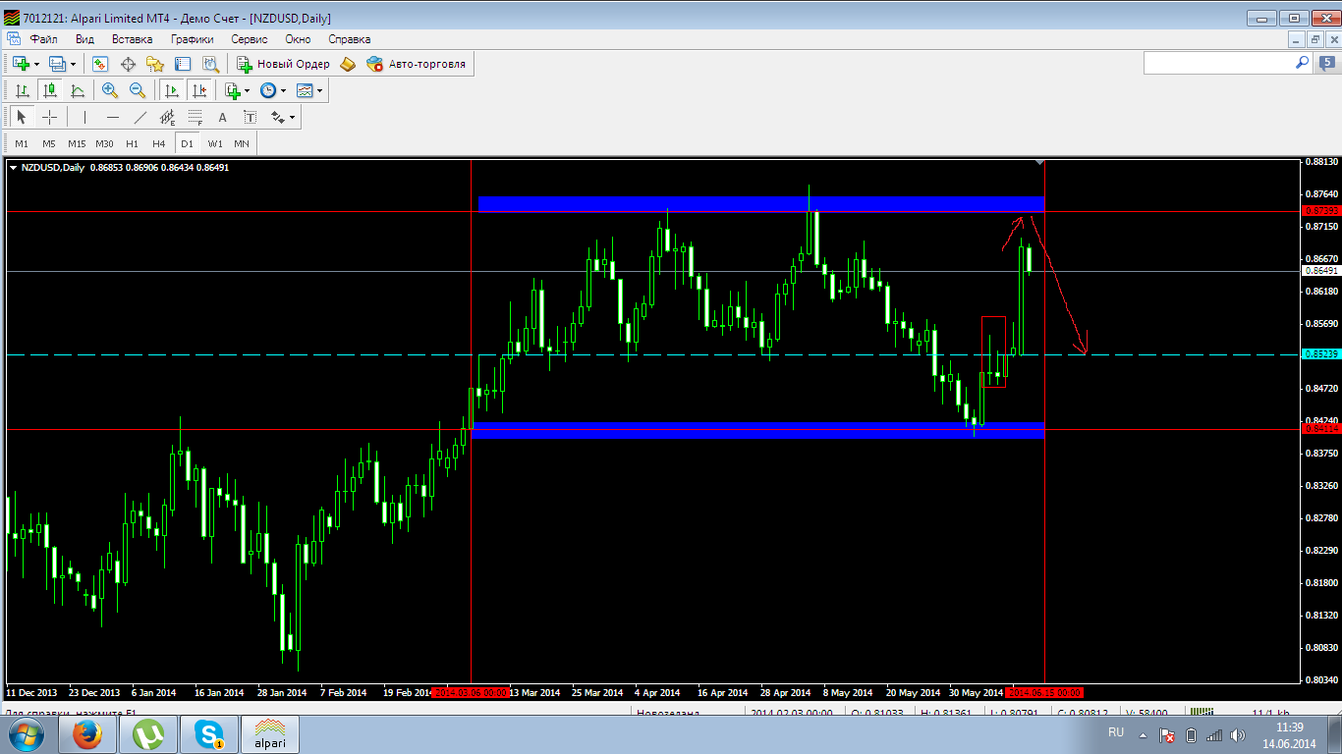
Task: Select the text label tool
Action: pyautogui.click(x=251, y=117)
